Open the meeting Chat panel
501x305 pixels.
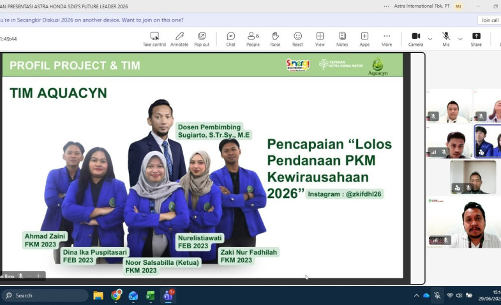click(230, 39)
